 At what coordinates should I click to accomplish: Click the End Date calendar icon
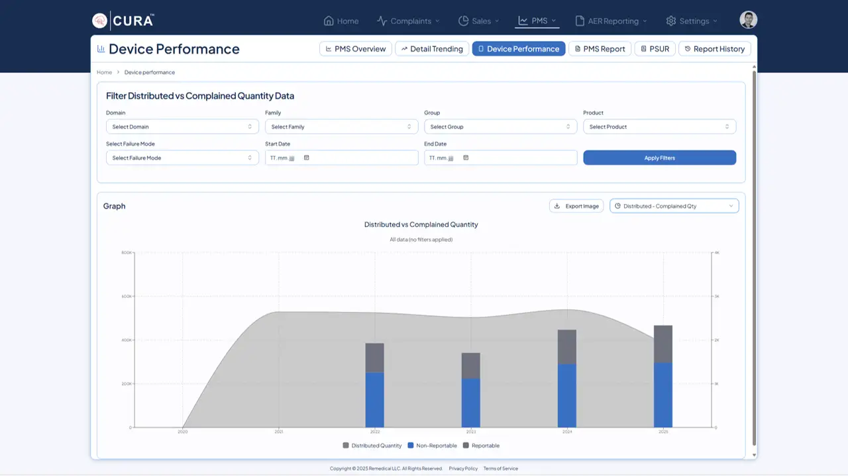point(466,158)
